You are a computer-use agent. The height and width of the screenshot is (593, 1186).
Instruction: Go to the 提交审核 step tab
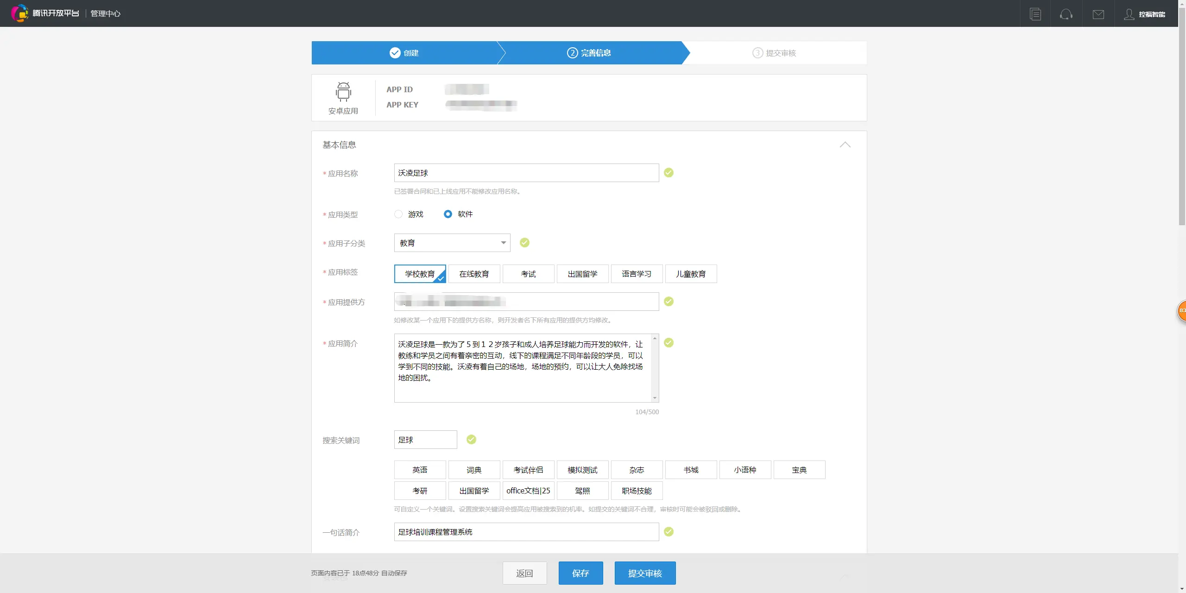[774, 53]
